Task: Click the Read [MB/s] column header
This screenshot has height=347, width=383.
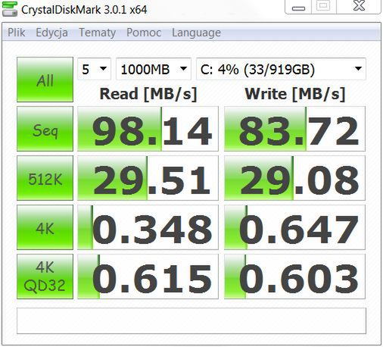Action: click(148, 94)
